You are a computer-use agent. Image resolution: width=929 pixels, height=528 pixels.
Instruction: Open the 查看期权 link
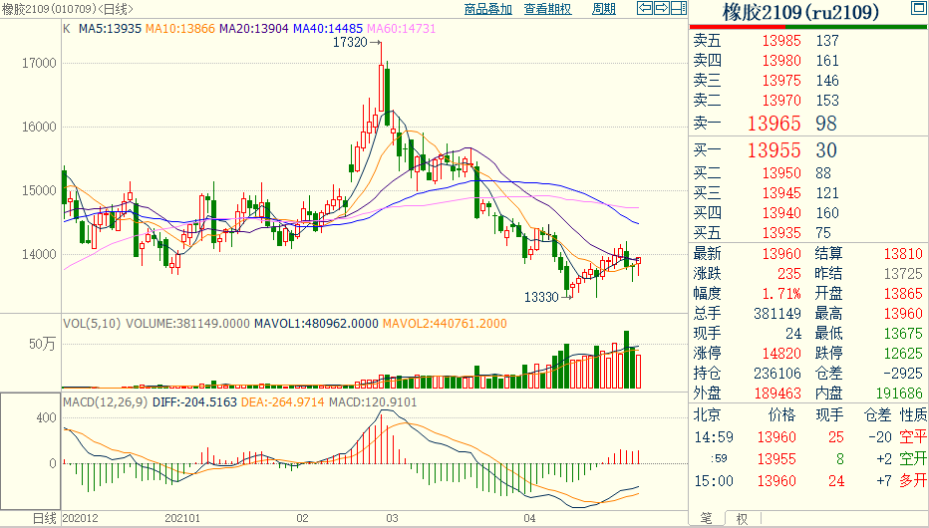coord(547,9)
